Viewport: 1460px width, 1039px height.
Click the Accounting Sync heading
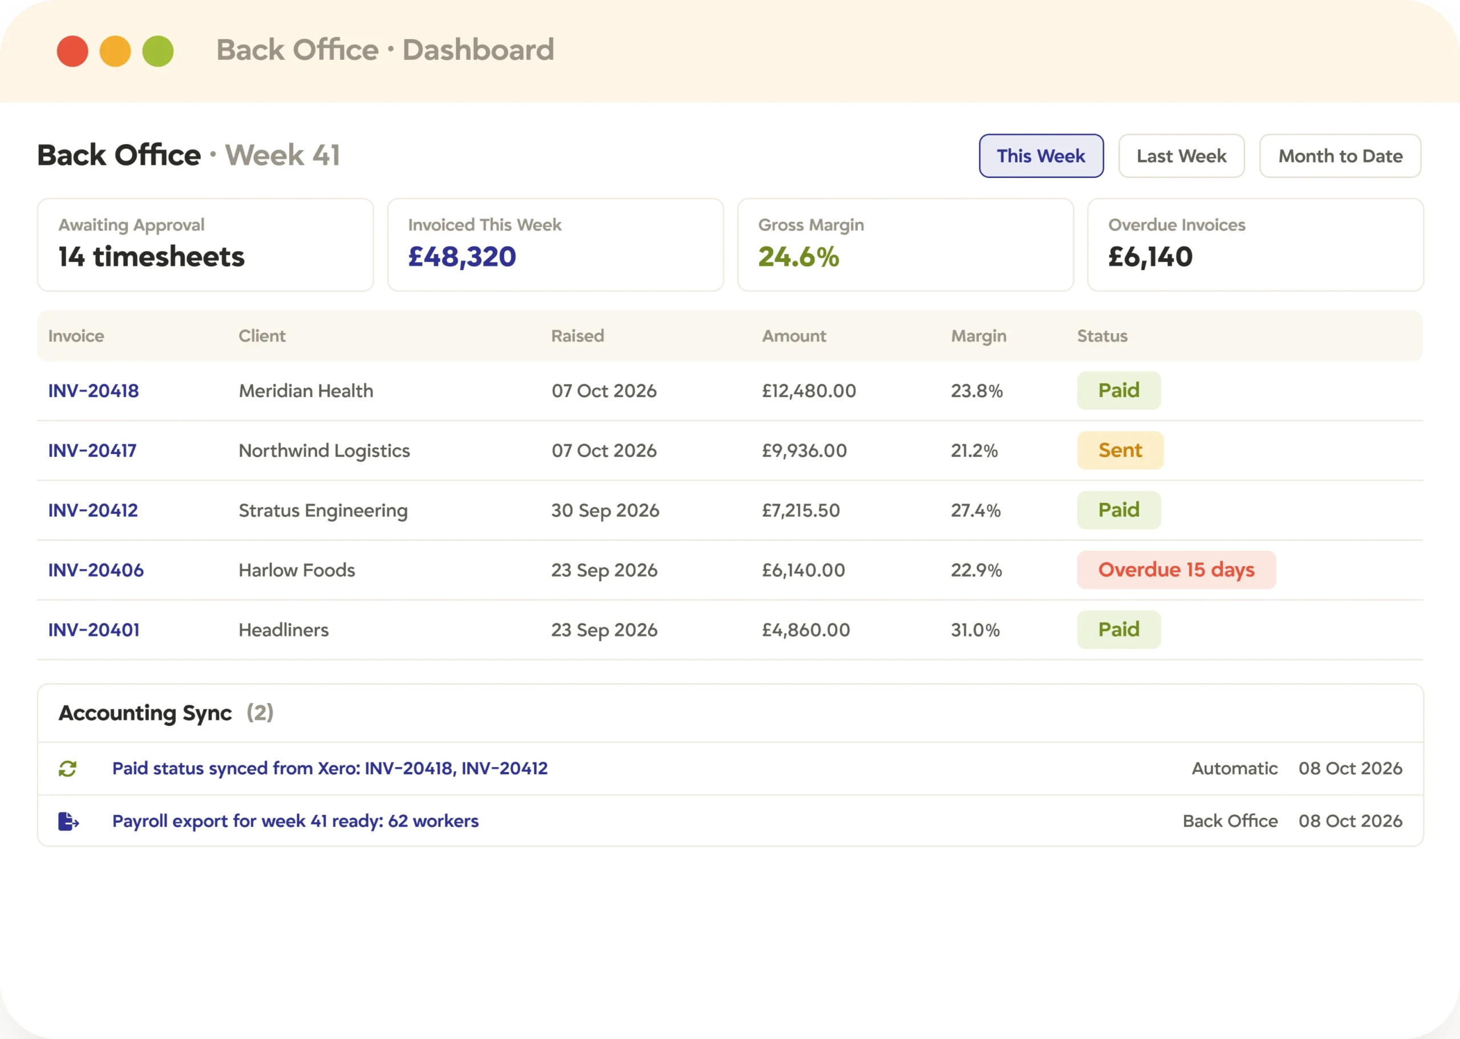point(145,713)
